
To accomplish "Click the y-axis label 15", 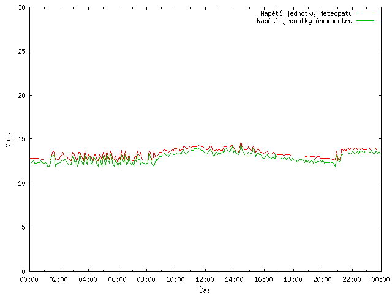I will tap(22, 139).
